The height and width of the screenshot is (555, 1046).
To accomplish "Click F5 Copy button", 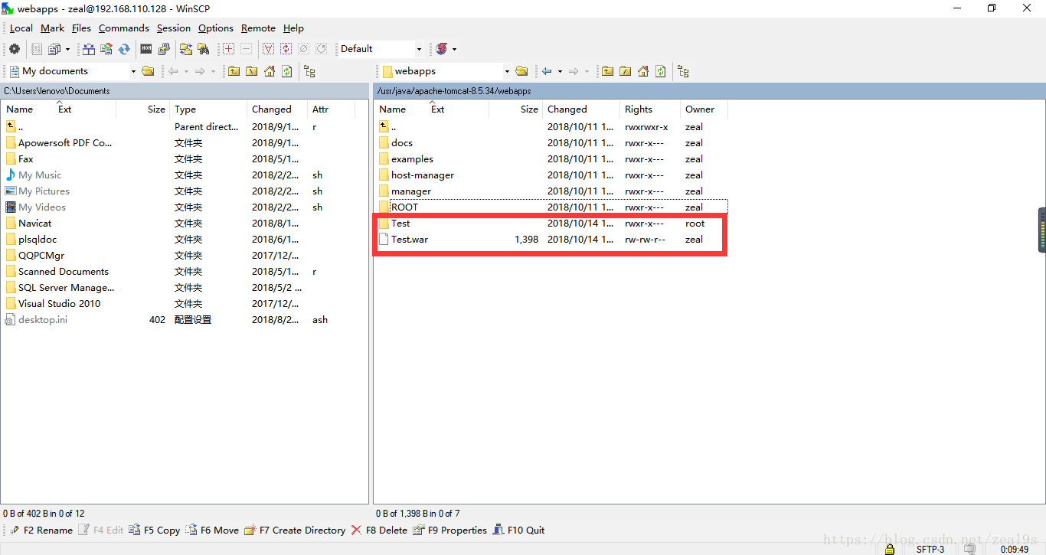I will [155, 530].
